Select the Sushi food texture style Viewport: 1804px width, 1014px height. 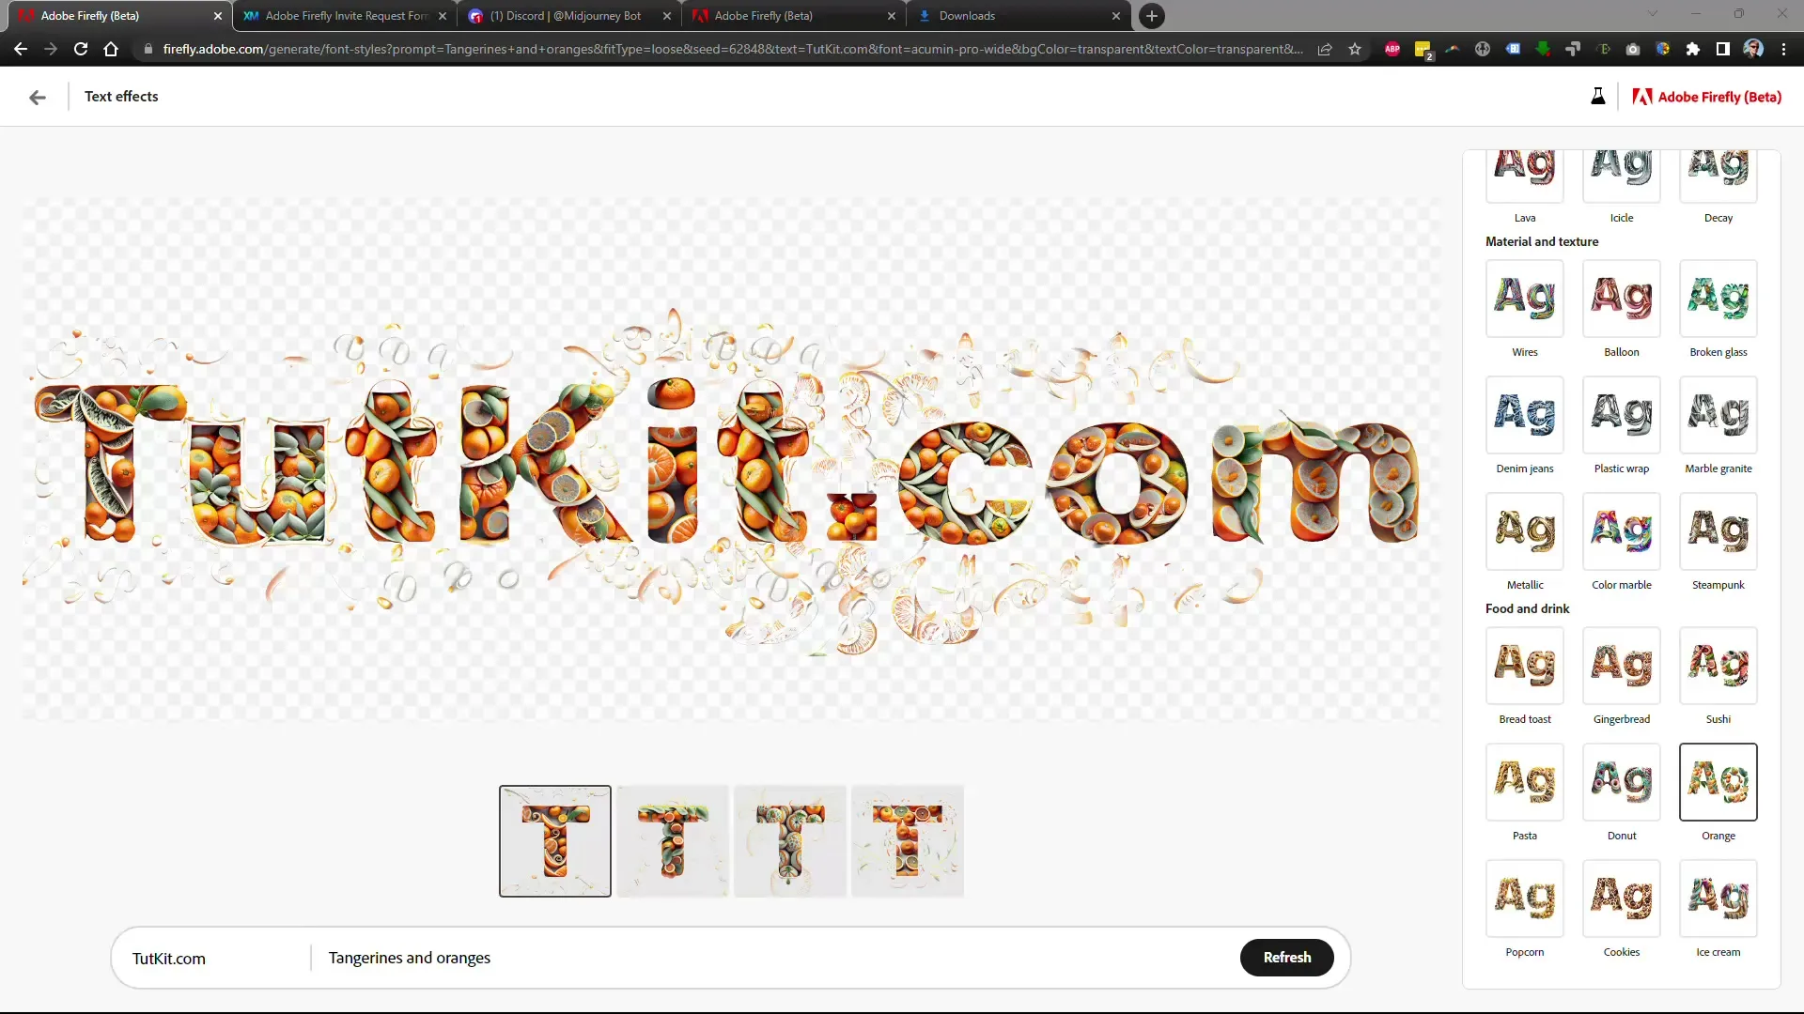coord(1718,668)
